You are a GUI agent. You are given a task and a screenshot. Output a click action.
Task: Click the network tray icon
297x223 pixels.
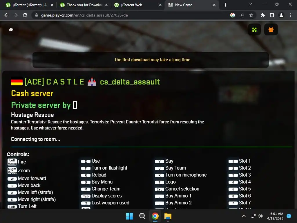click(x=253, y=216)
